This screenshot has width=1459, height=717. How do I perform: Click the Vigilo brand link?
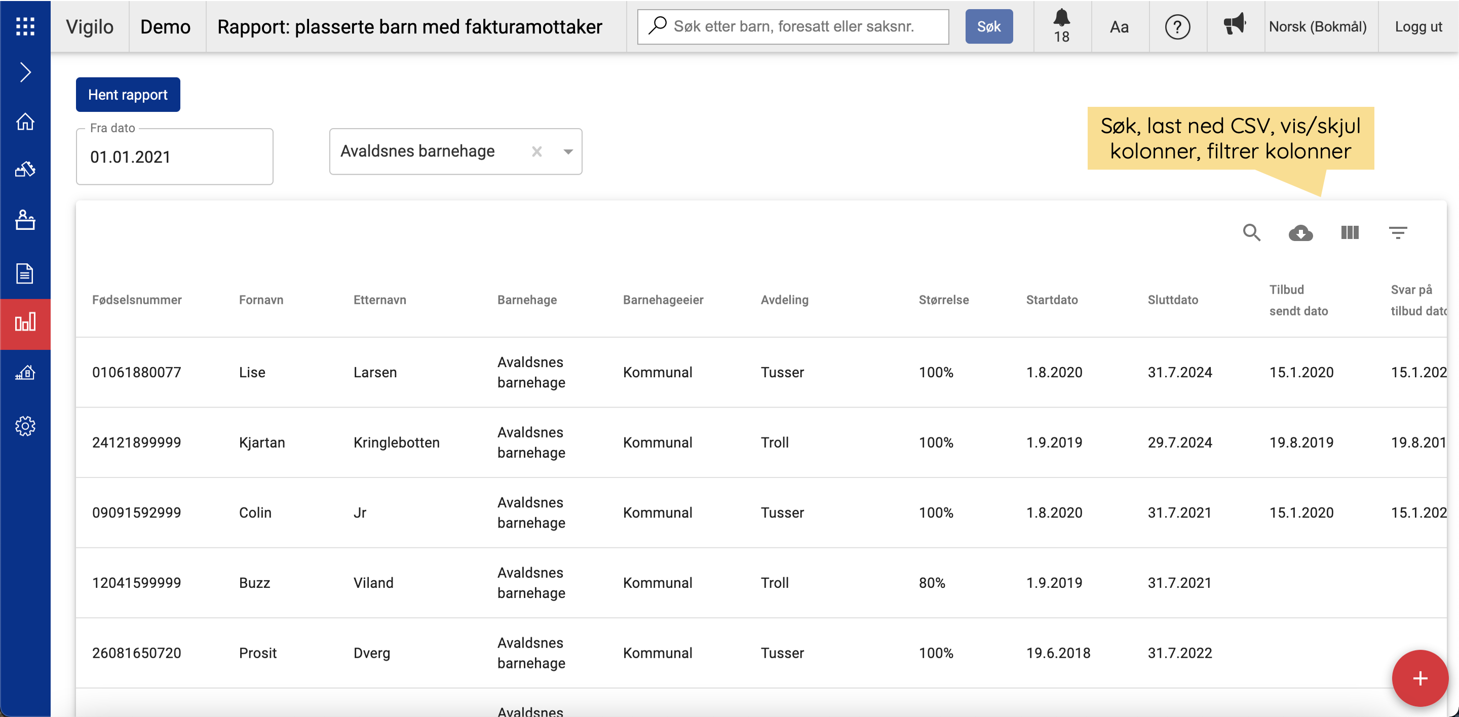90,27
